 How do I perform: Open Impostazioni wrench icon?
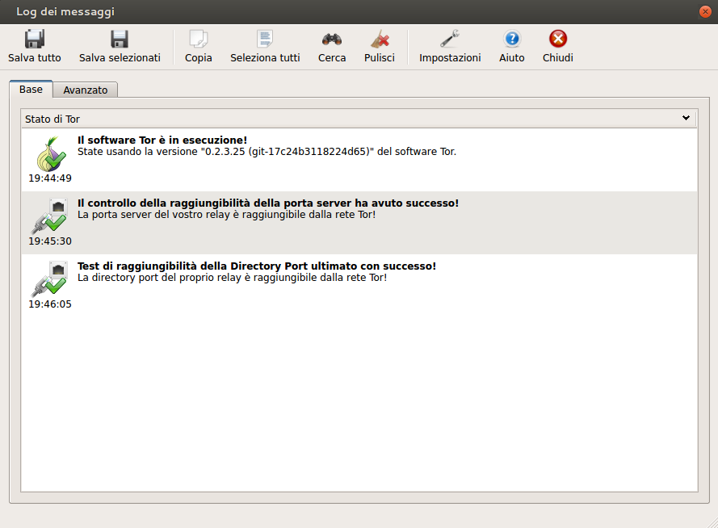click(x=450, y=39)
